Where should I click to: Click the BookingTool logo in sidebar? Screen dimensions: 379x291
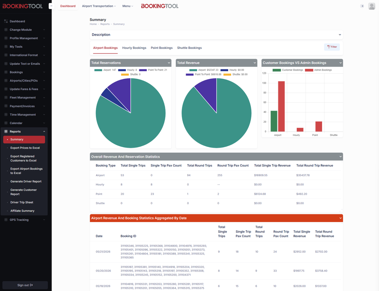click(x=22, y=6)
